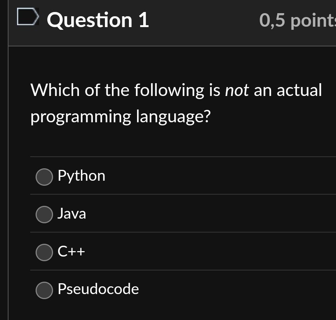Click the Pseudocode answer label
Image resolution: width=336 pixels, height=320 pixels.
pos(98,289)
